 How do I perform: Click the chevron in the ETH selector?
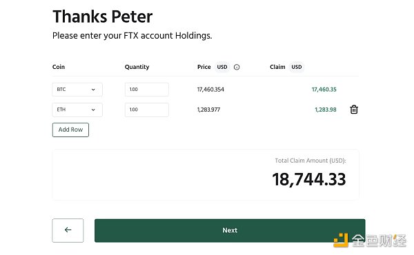point(93,110)
